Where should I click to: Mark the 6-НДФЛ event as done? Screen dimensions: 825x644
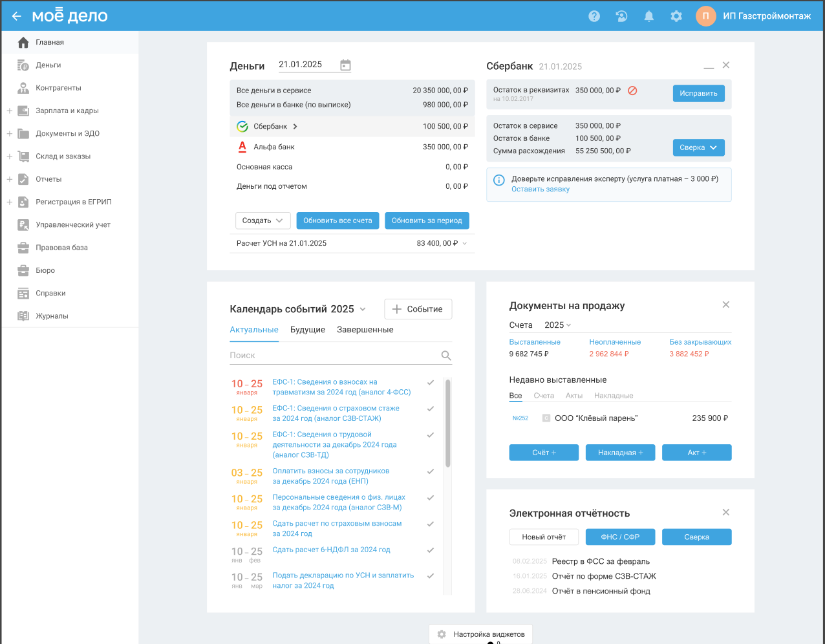point(431,550)
